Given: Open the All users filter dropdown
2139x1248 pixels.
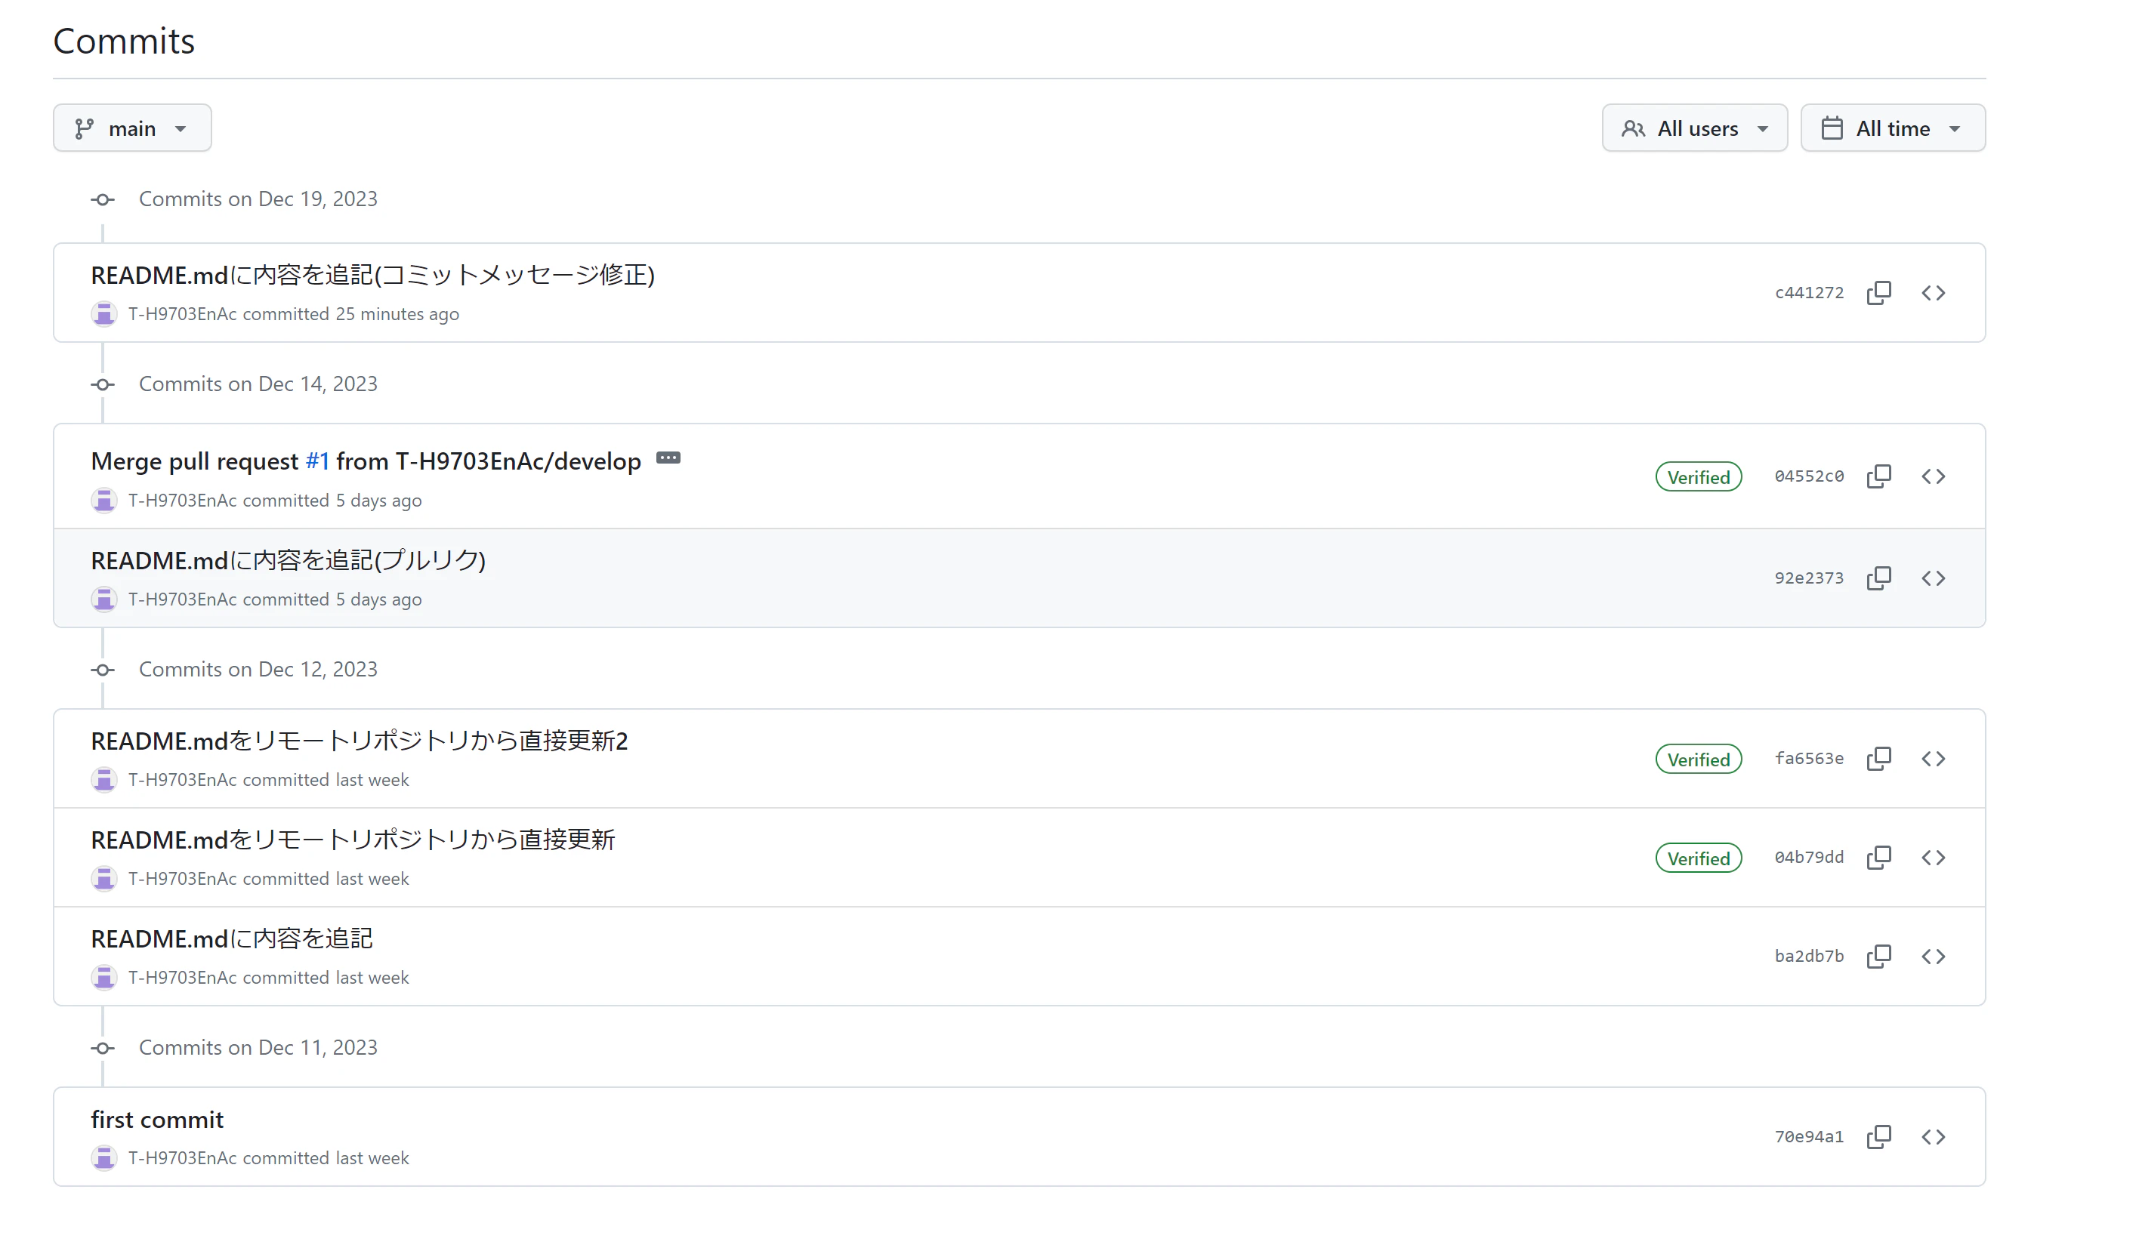Looking at the screenshot, I should point(1693,128).
